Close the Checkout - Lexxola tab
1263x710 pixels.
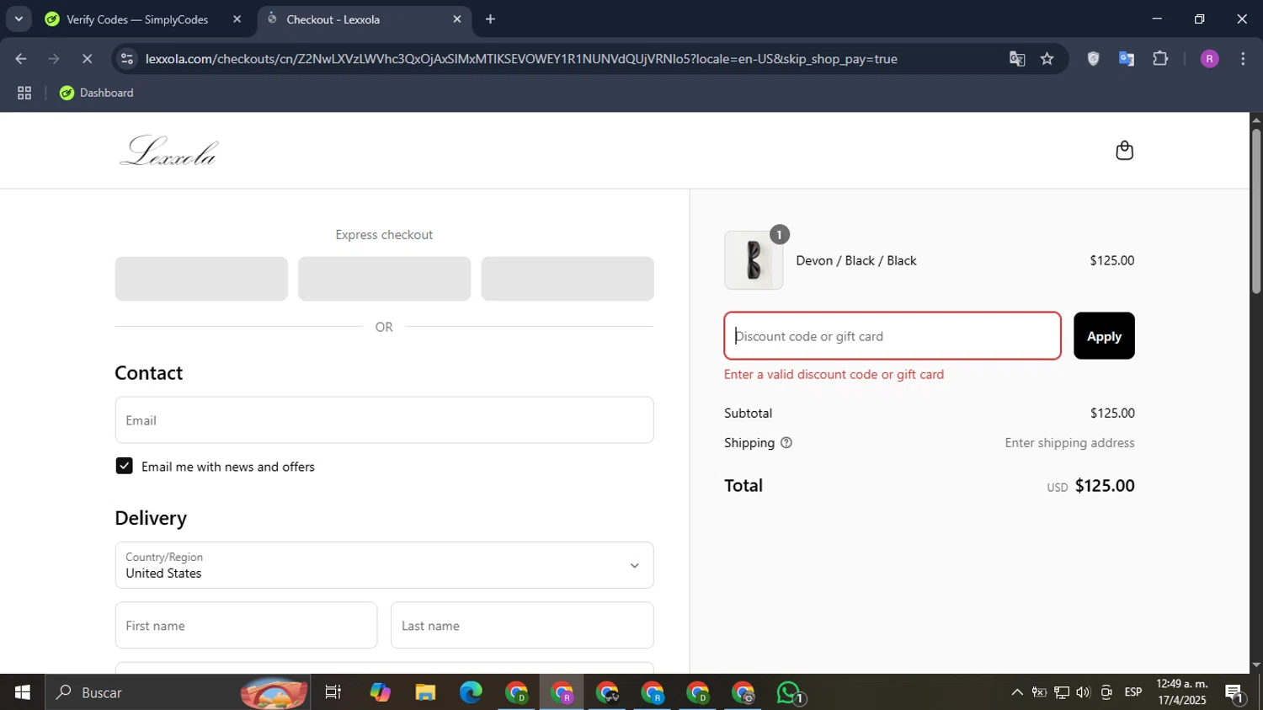tap(457, 19)
